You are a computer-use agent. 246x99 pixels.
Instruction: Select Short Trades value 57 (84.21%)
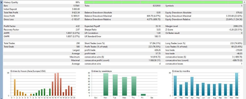(155, 43)
